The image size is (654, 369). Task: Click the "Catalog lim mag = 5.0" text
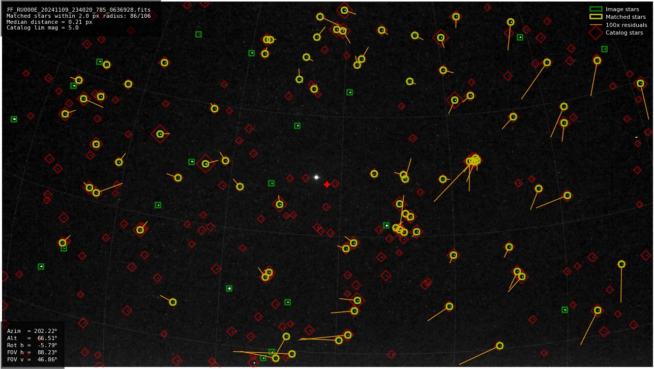coord(43,28)
